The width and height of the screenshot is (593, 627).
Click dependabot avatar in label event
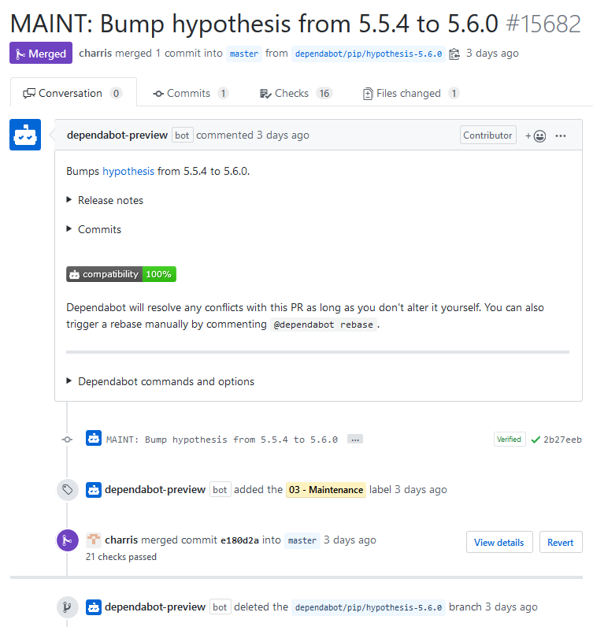point(94,490)
